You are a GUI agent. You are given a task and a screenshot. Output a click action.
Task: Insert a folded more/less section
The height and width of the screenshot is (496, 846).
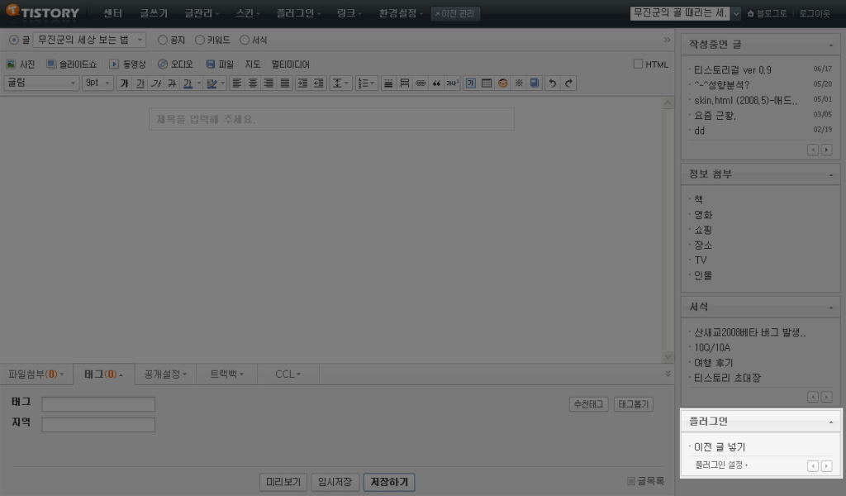[x=404, y=83]
